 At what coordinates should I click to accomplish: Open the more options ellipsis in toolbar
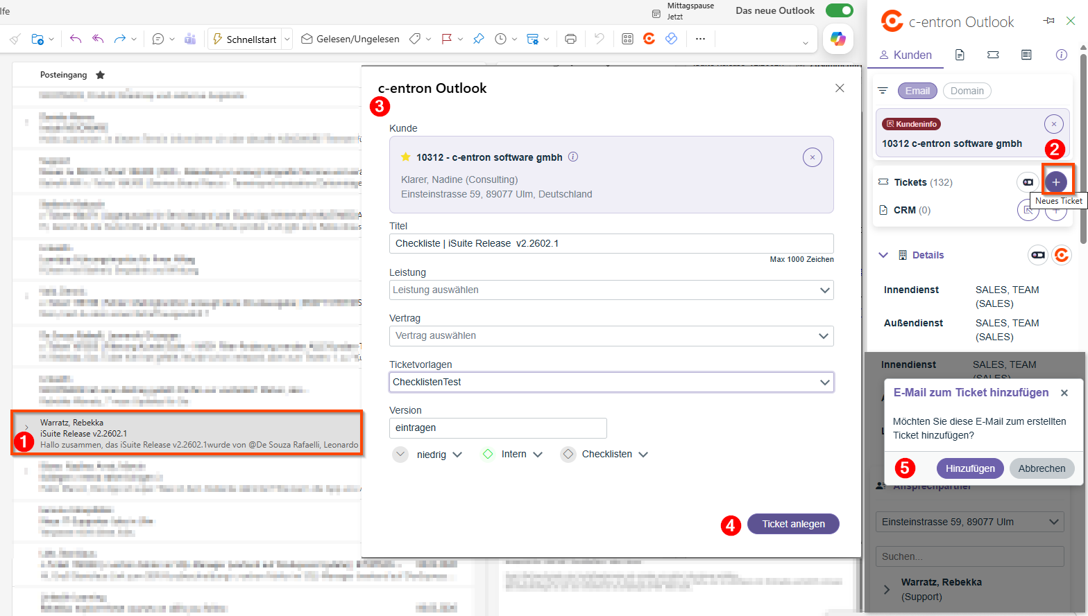[x=700, y=39]
